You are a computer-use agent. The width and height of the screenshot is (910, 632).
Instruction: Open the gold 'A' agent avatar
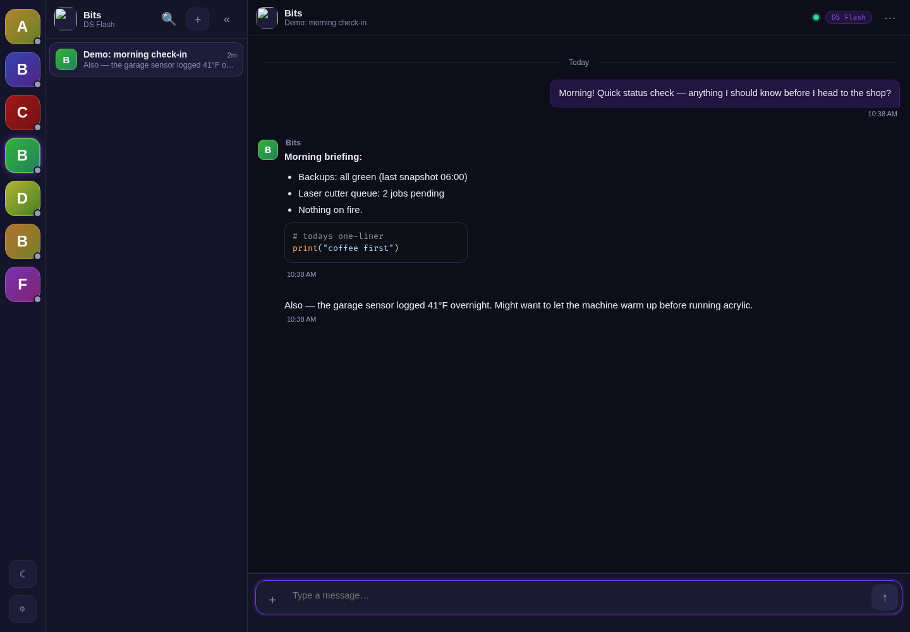pyautogui.click(x=23, y=27)
